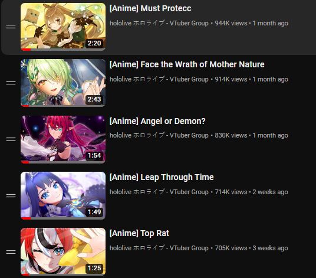Image resolution: width=316 pixels, height=278 pixels.
Task: Open title [Anime] Face the Wrath of Mother Nature
Action: [x=187, y=64]
